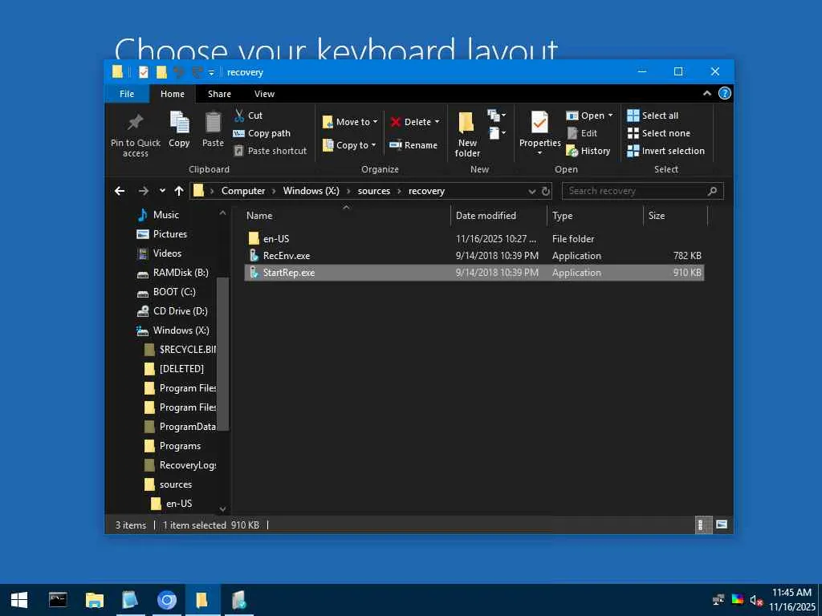Click Select none
Viewport: 822px width, 616px height.
(x=659, y=133)
